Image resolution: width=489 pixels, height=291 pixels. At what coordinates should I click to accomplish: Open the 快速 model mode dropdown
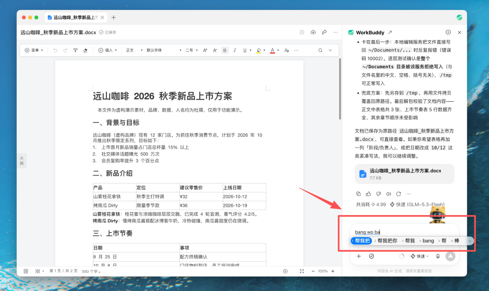coord(419,256)
